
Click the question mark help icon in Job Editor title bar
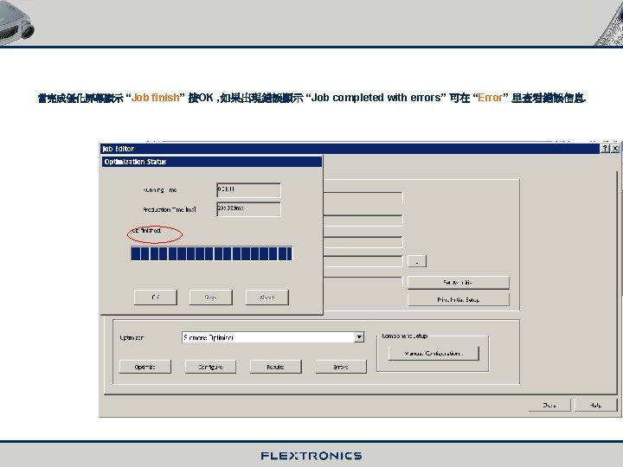click(x=605, y=149)
